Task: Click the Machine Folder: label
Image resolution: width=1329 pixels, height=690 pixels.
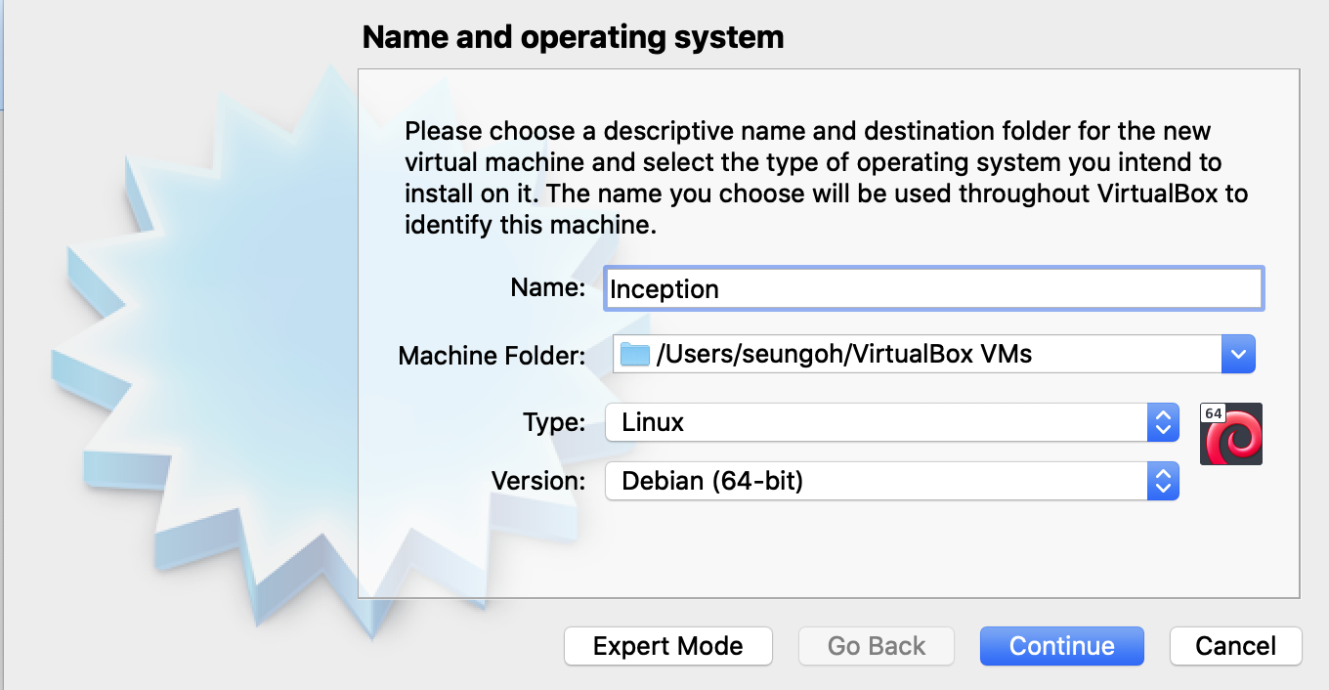Action: [492, 356]
